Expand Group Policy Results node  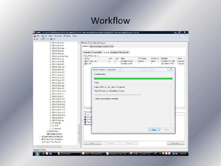click(40, 142)
